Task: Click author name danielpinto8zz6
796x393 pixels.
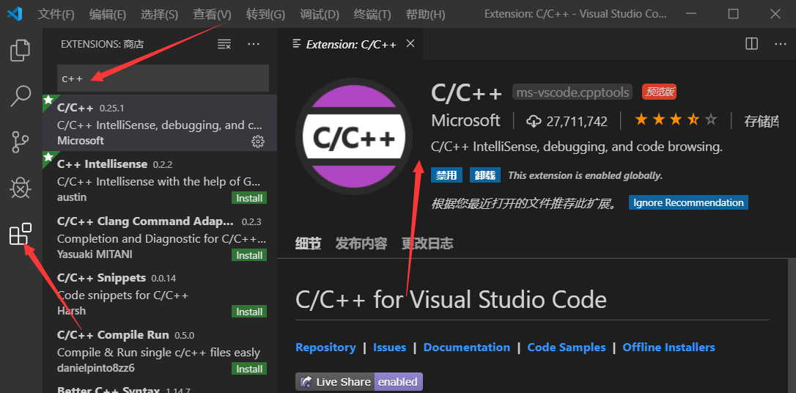Action: (95, 367)
